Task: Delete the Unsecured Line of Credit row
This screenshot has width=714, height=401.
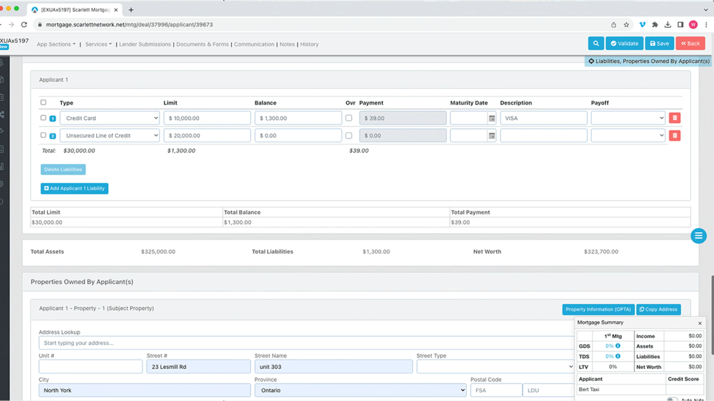Action: pos(675,136)
